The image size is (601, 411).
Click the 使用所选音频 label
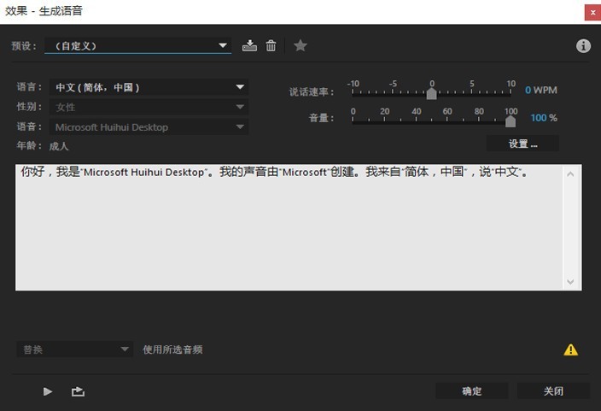coord(172,349)
